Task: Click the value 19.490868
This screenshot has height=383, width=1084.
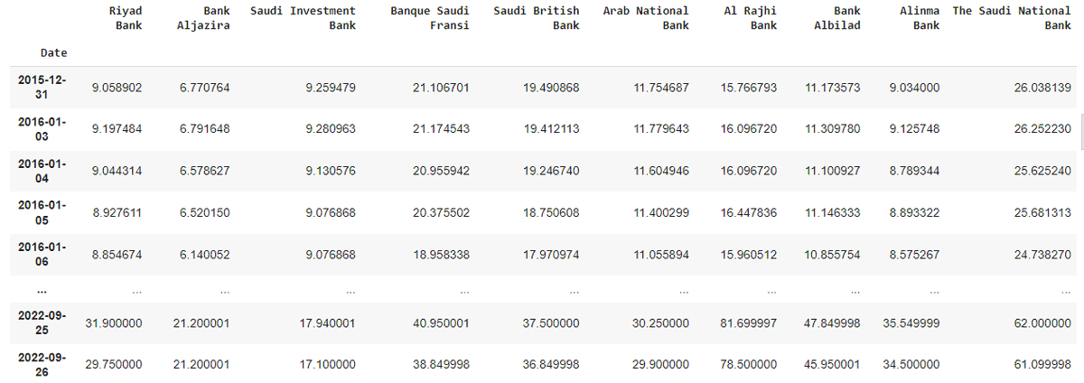Action: (x=551, y=88)
